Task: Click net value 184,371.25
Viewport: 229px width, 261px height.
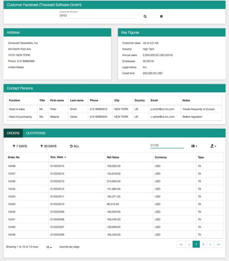Action: tap(114, 197)
